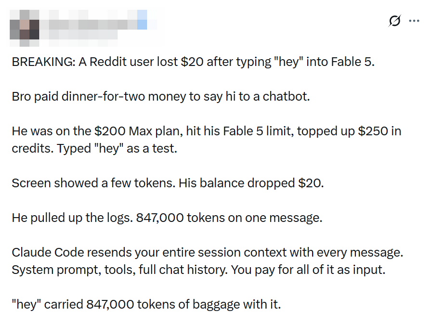The height and width of the screenshot is (324, 431).
Task: Click the $250 top-up amount
Action: (373, 131)
